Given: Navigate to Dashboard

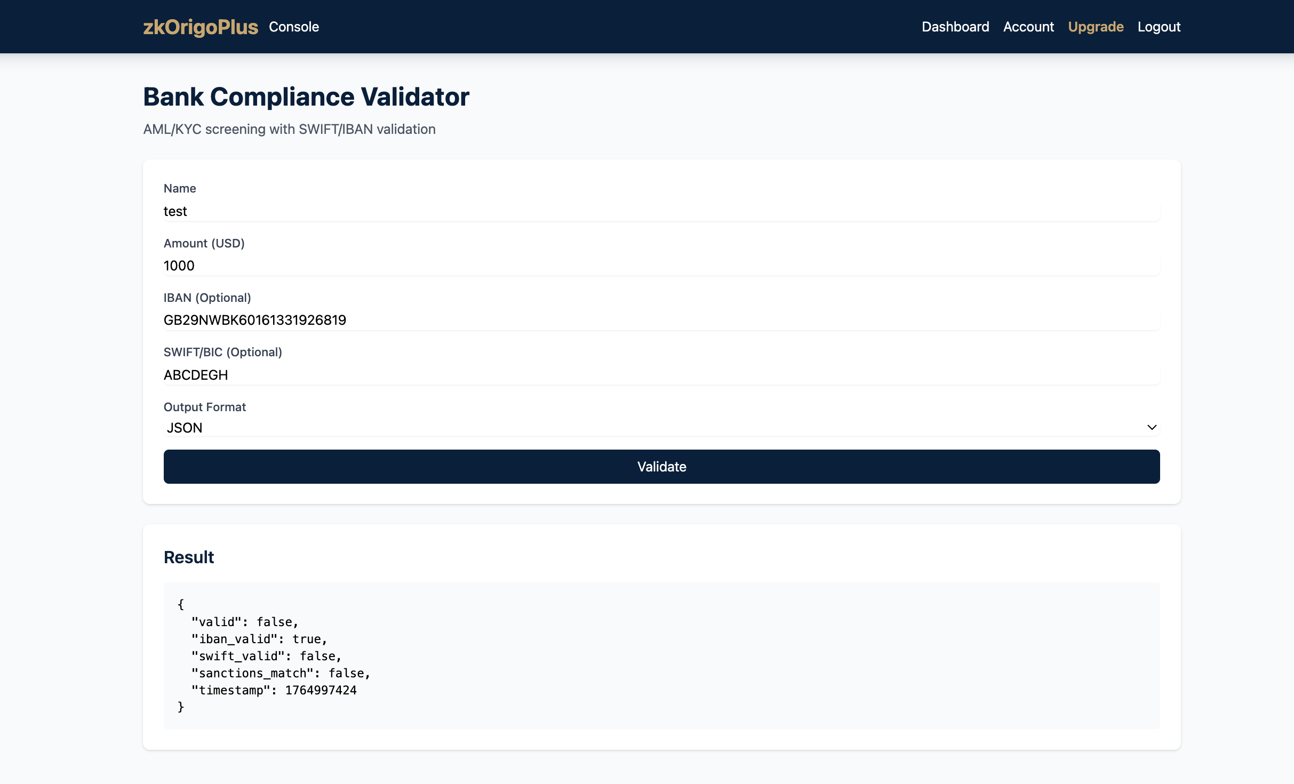Looking at the screenshot, I should [955, 27].
